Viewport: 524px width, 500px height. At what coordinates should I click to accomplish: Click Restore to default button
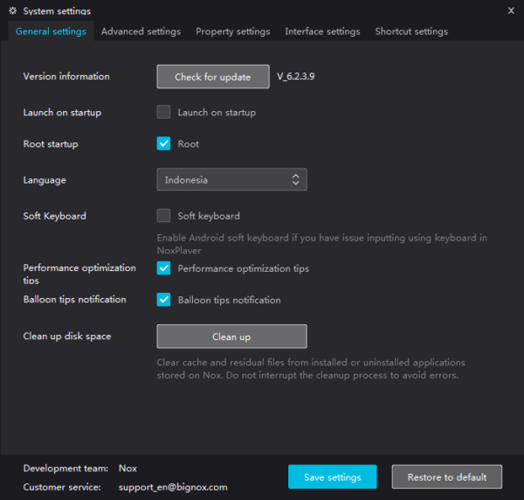(x=445, y=476)
